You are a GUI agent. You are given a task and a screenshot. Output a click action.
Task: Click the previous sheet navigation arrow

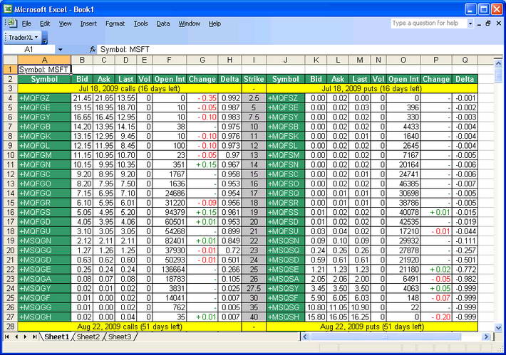tap(16, 337)
